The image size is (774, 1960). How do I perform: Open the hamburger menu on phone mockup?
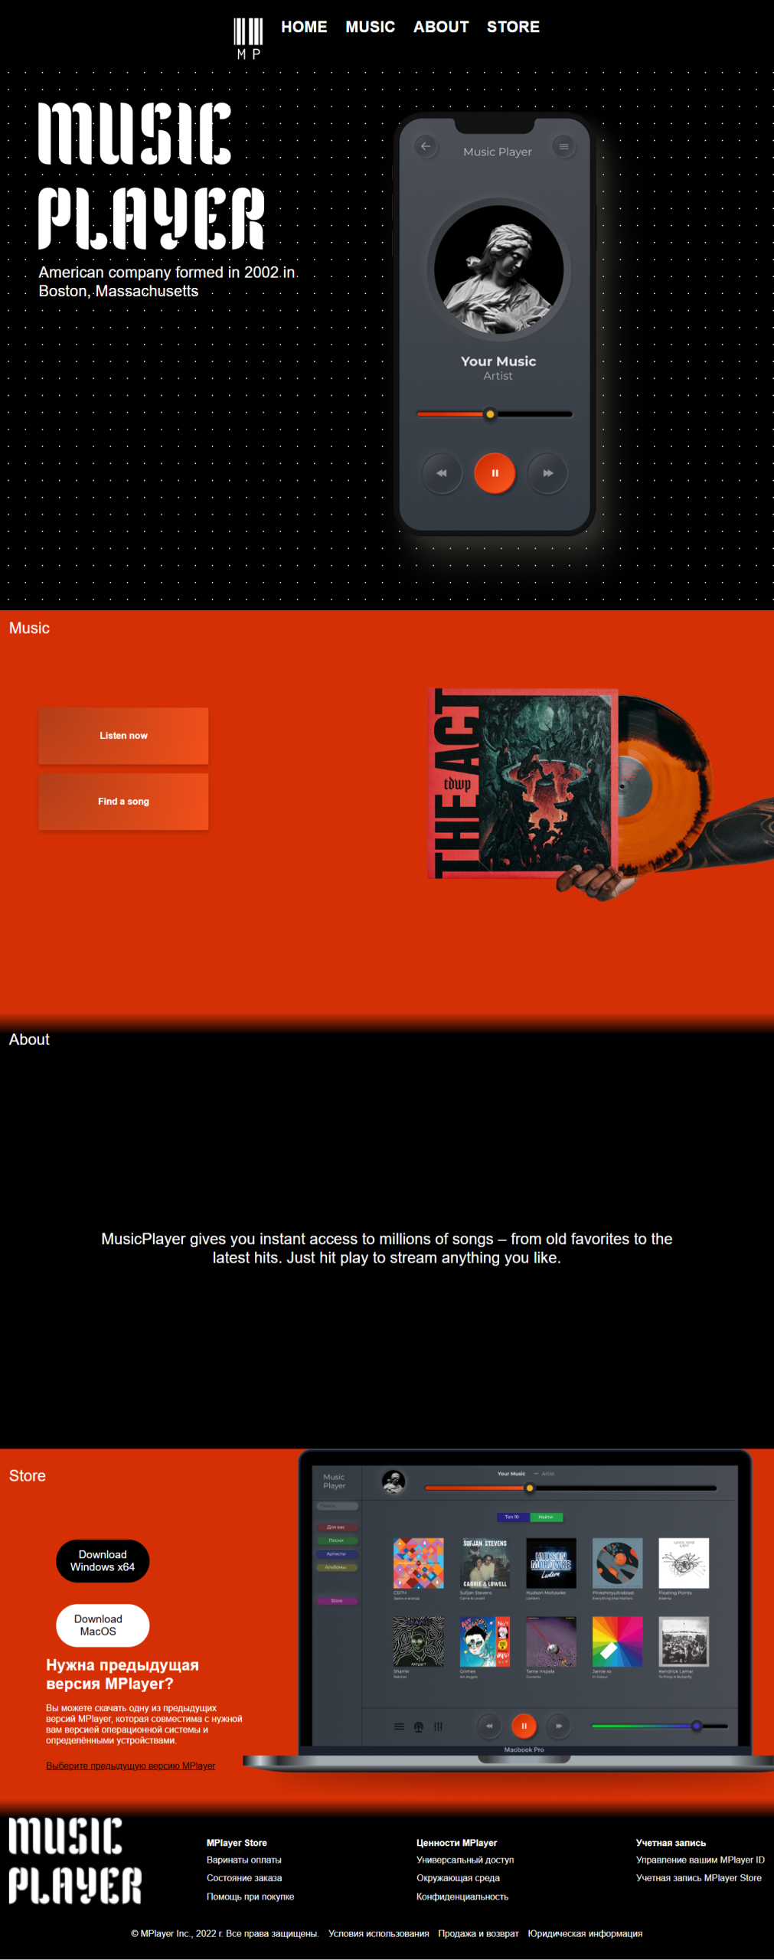pyautogui.click(x=563, y=146)
